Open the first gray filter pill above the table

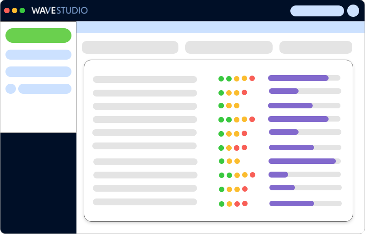[x=130, y=47]
